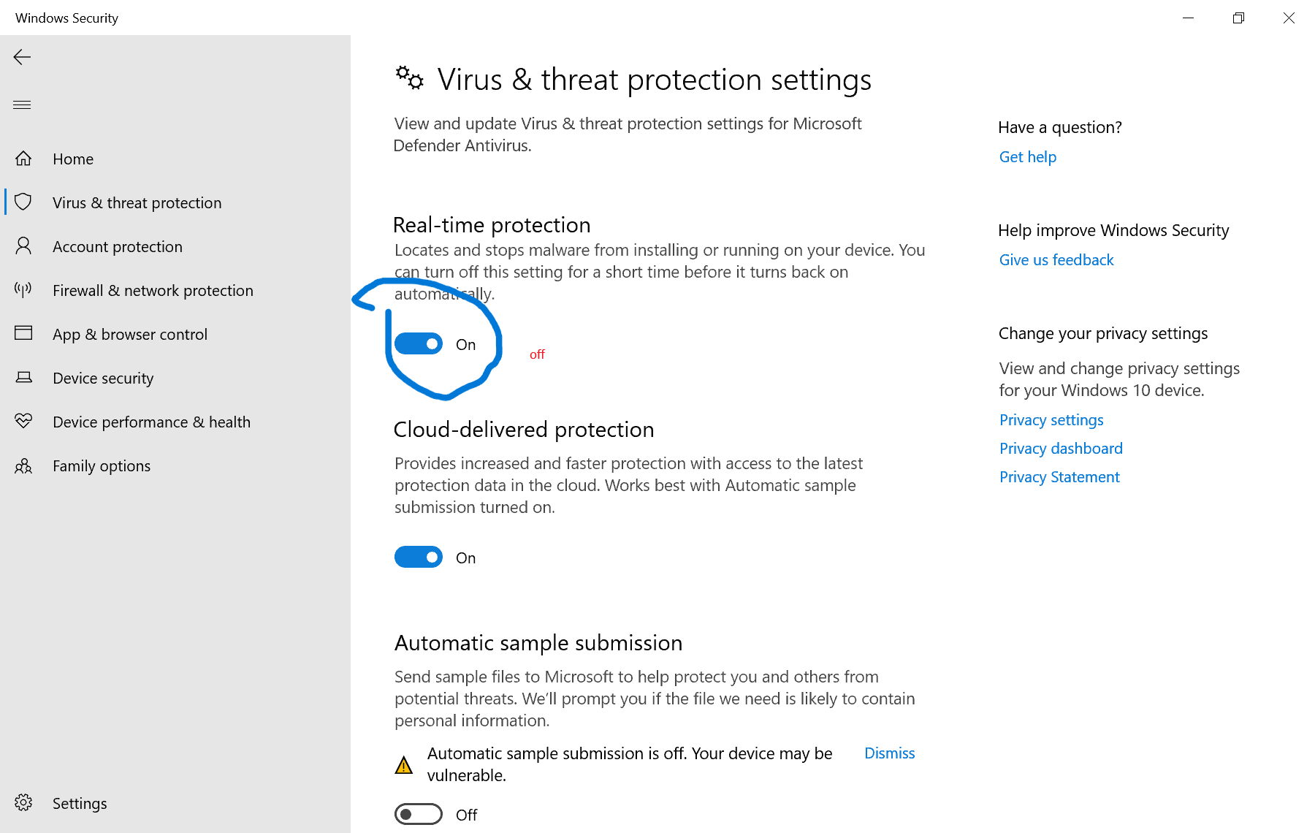Expand the hamburger navigation menu
This screenshot has height=833, width=1315.
22,104
